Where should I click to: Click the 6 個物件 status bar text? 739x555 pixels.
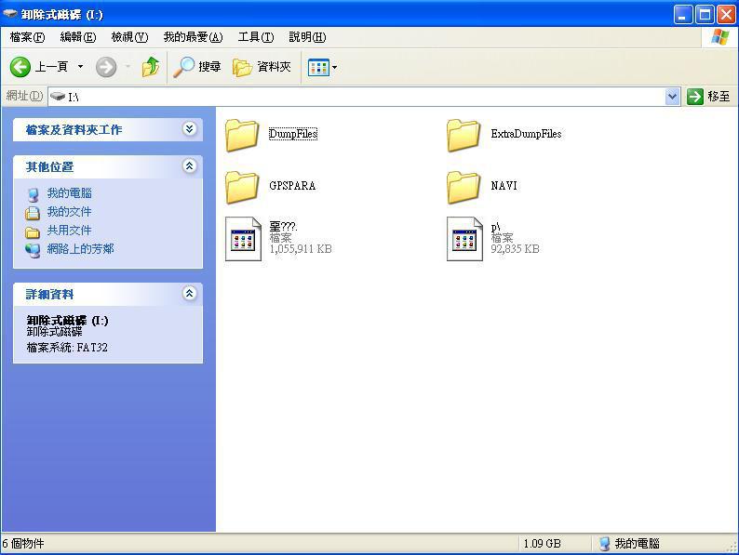tap(23, 544)
